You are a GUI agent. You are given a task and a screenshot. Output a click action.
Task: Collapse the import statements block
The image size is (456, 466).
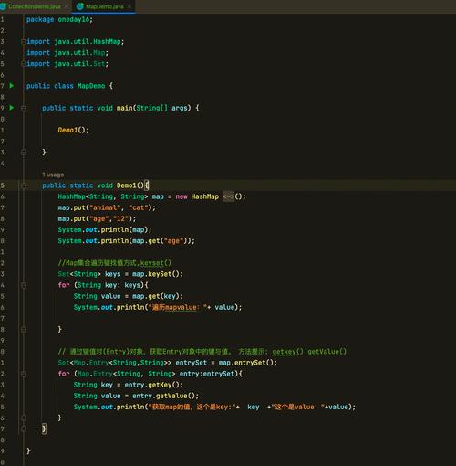pos(24,41)
